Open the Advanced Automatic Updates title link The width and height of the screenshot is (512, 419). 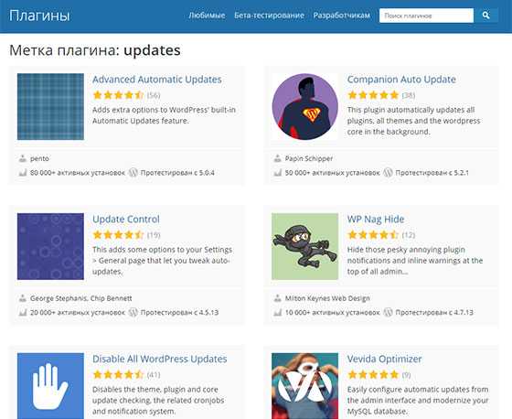point(157,80)
